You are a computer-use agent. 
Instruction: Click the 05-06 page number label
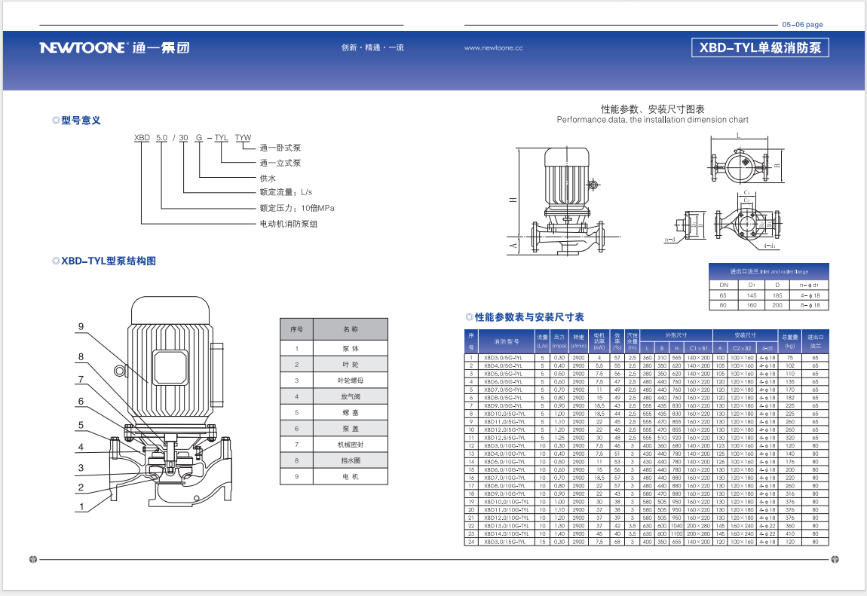[802, 25]
